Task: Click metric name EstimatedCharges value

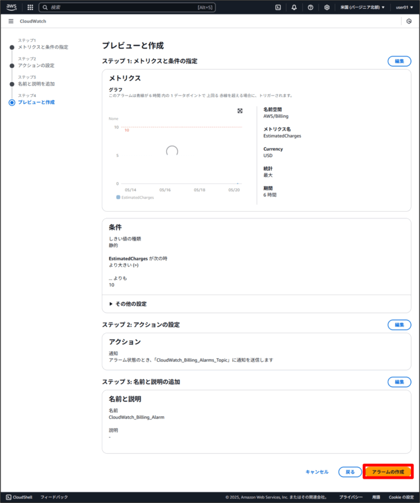Action: [x=282, y=136]
